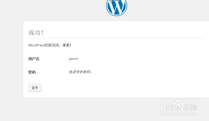209x121 pixels.
Task: Click the 密码 label
Action: point(32,72)
